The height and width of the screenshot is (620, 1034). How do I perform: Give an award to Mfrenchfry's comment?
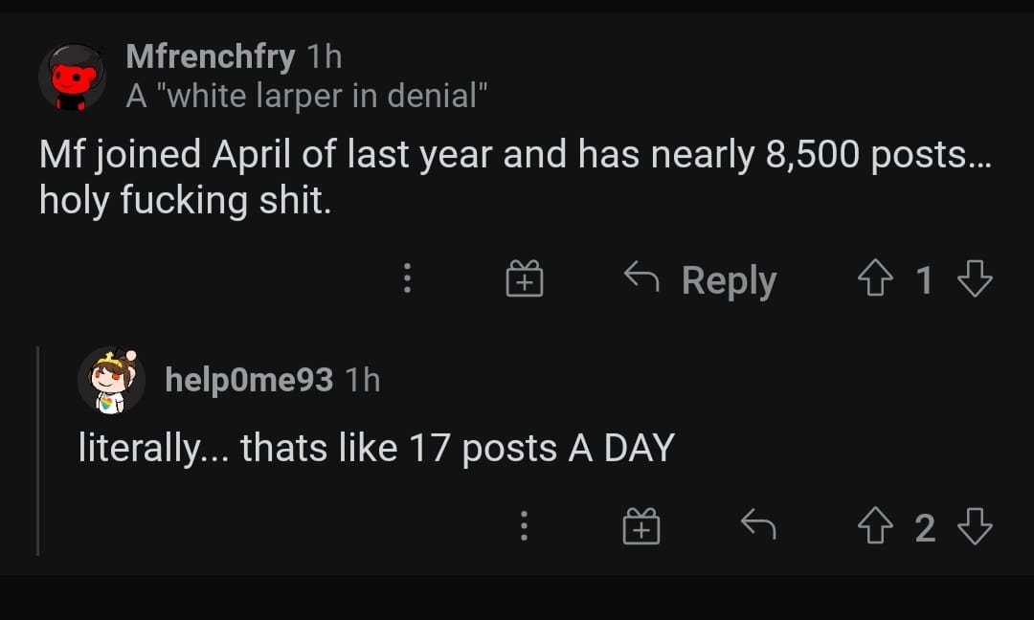tap(525, 278)
